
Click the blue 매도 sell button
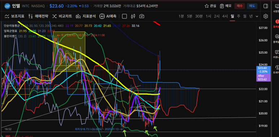tap(252, 6)
